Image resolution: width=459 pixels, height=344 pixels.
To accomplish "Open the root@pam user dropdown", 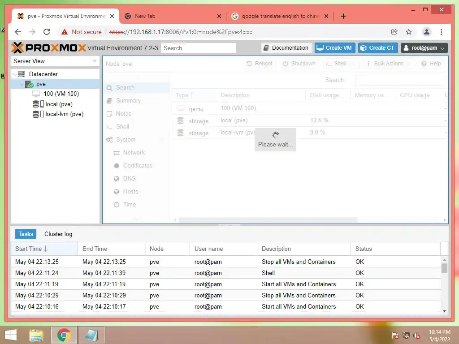I will pos(424,48).
